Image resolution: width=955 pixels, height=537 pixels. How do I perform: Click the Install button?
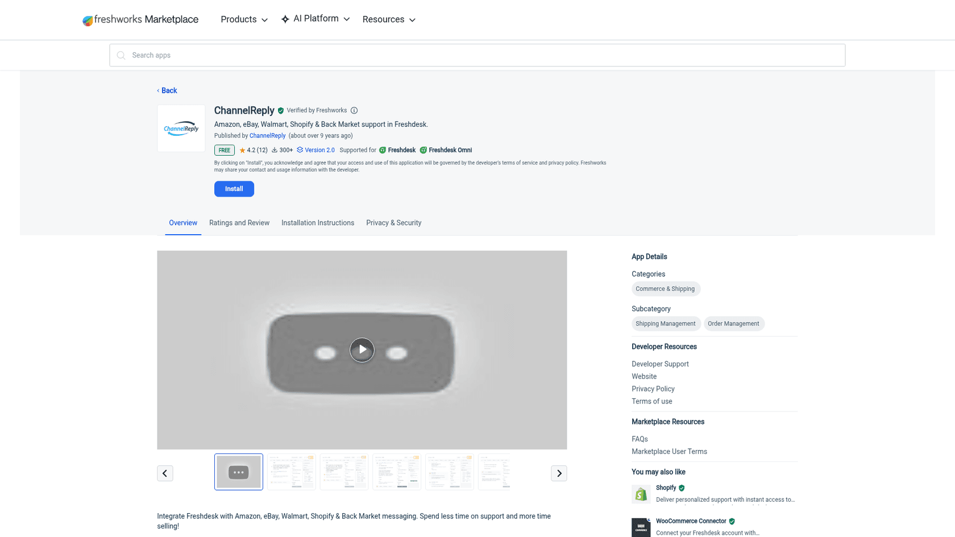click(234, 189)
